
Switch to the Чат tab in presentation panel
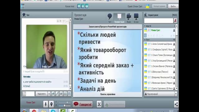(110, 18)
